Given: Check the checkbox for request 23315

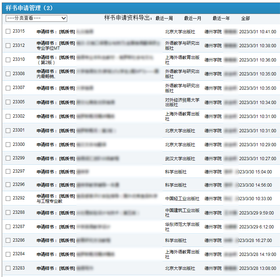Looking at the screenshot, I should [8, 31].
